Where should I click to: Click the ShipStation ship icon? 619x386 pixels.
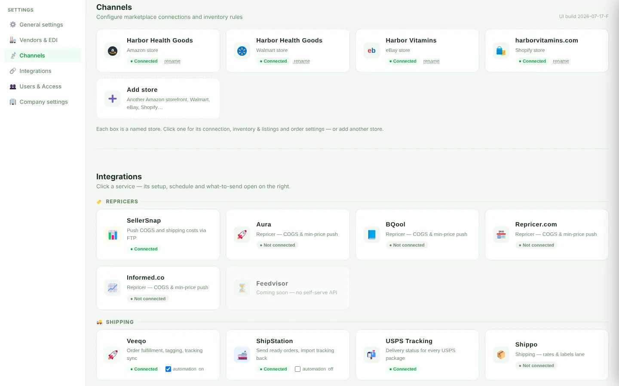[x=242, y=355]
